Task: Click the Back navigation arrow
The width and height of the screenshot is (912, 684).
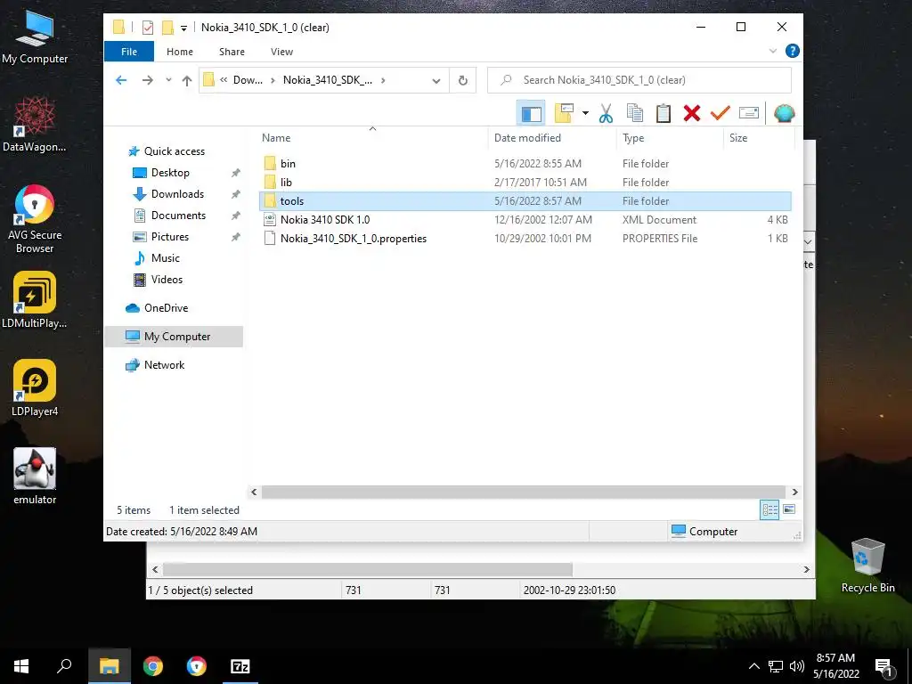Action: pos(121,80)
